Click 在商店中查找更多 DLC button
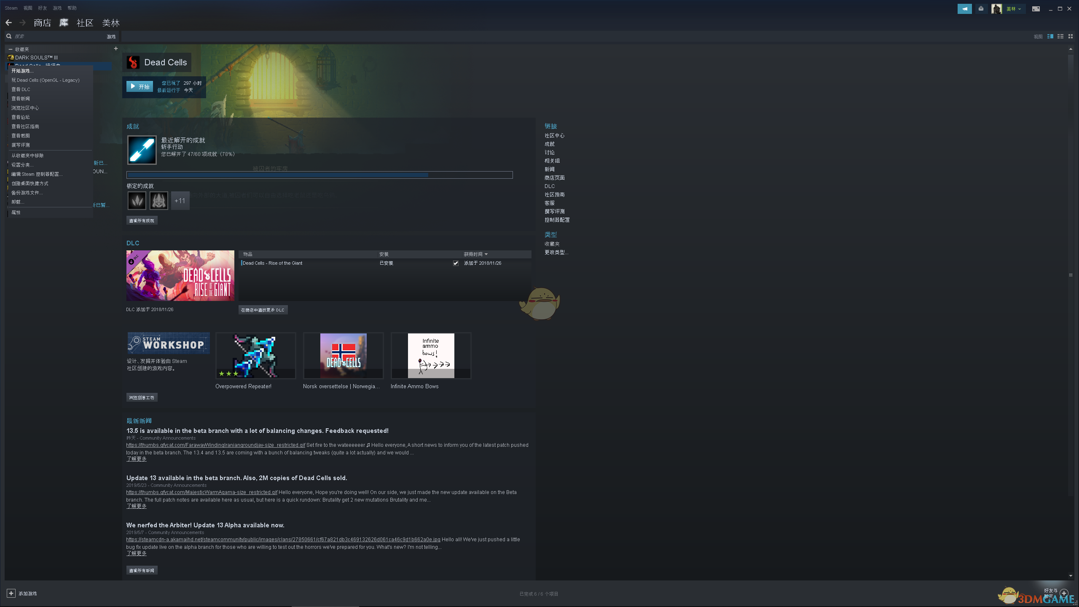The image size is (1079, 607). tap(263, 310)
